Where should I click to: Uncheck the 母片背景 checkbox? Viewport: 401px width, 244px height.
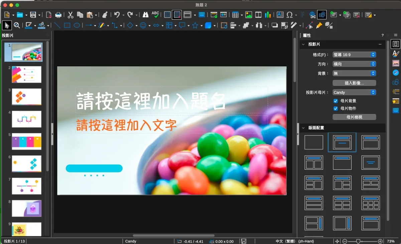pos(336,101)
